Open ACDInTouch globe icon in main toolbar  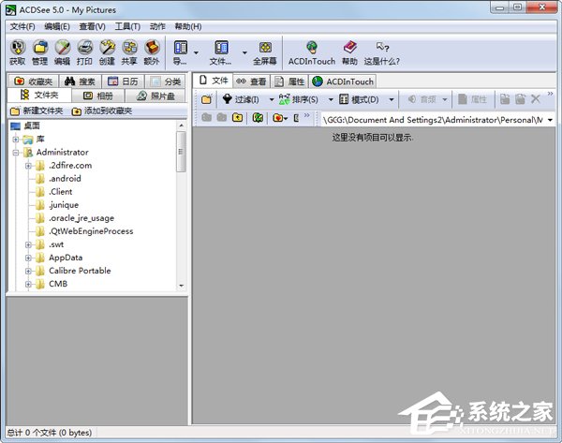(312, 52)
